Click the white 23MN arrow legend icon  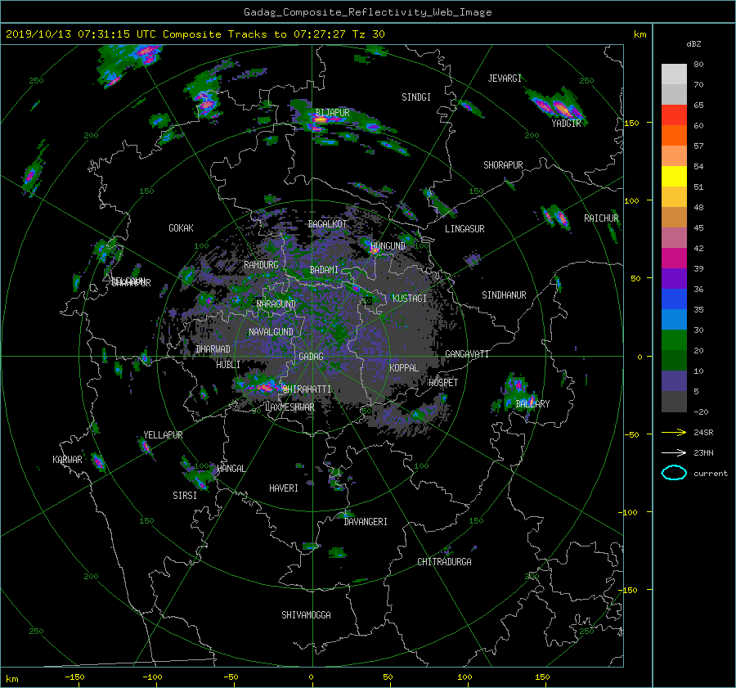[x=674, y=452]
